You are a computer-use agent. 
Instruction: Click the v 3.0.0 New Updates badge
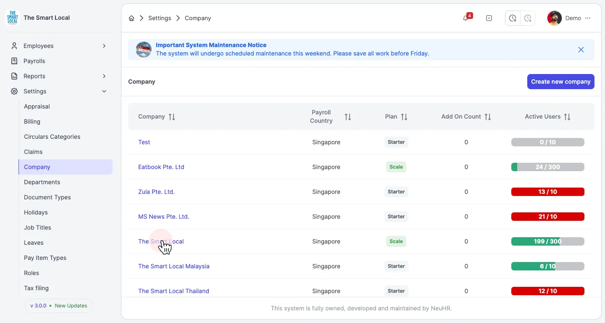[x=59, y=306]
